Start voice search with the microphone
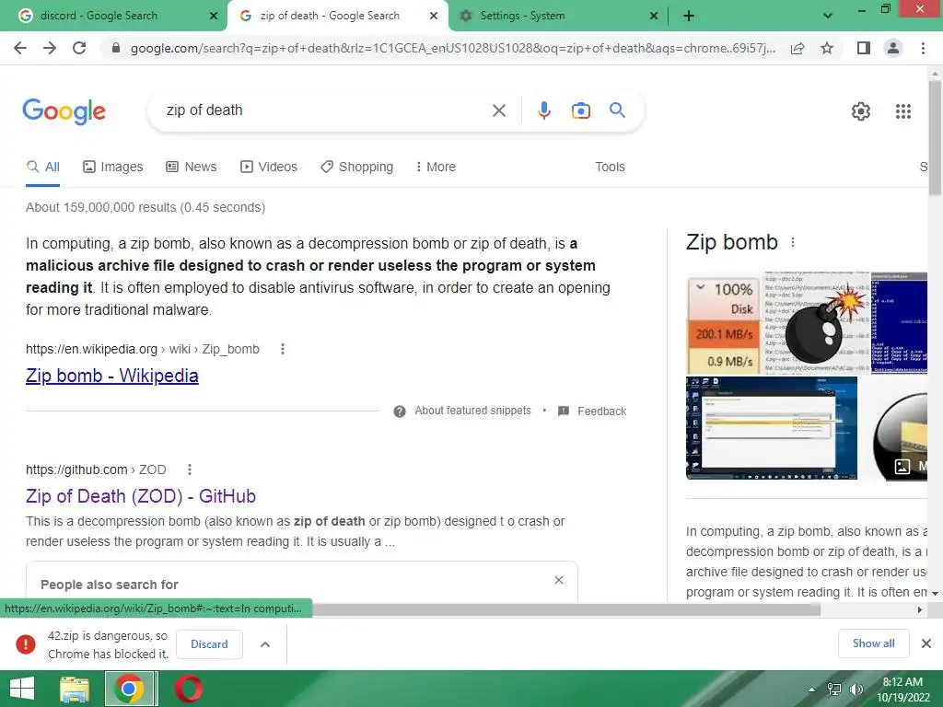 (x=544, y=110)
